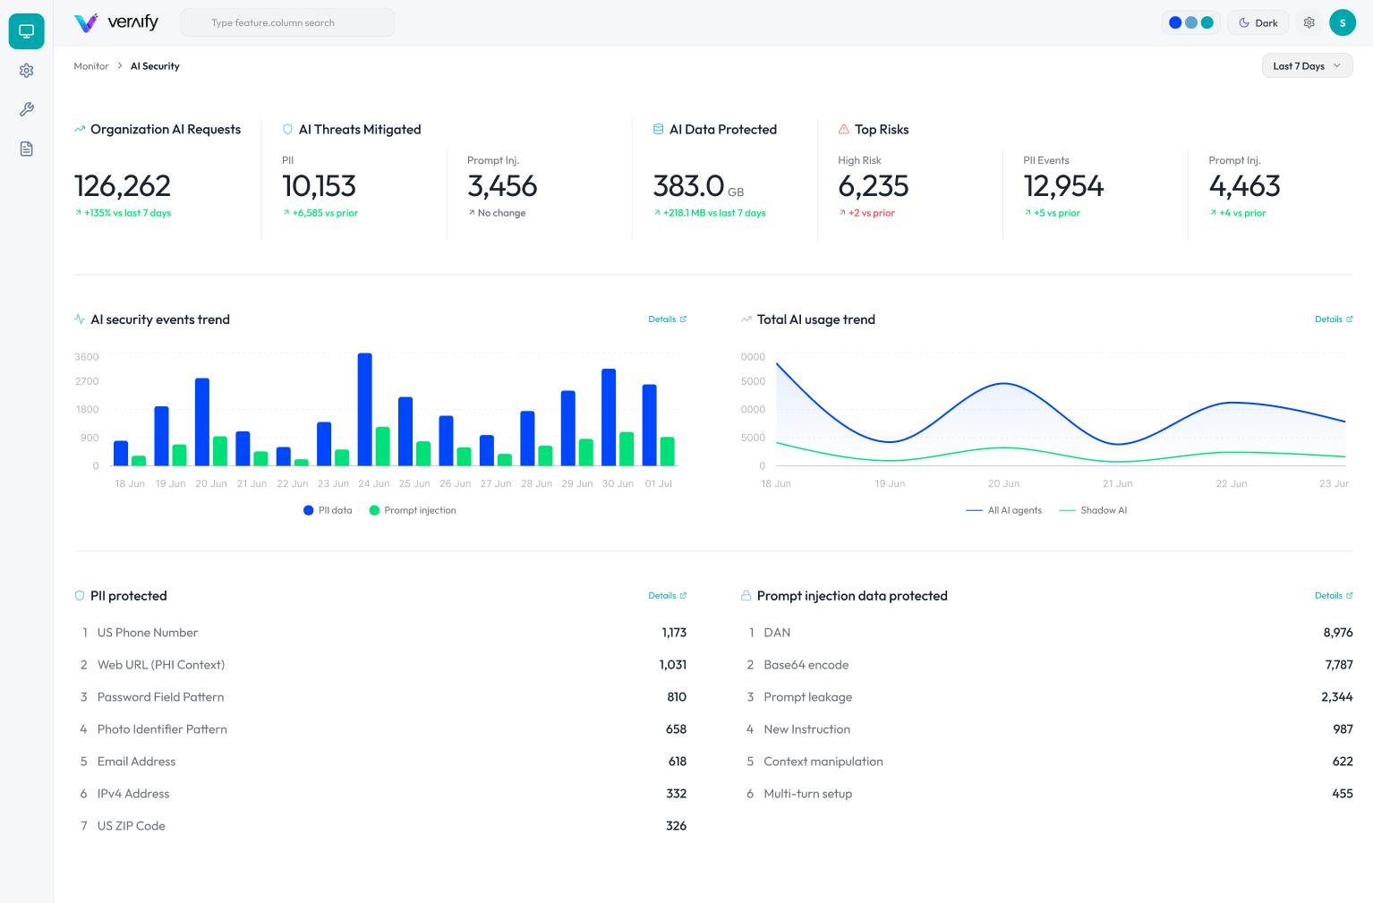This screenshot has height=903, width=1373.
Task: Click the 126,262 requests value
Action: (123, 186)
